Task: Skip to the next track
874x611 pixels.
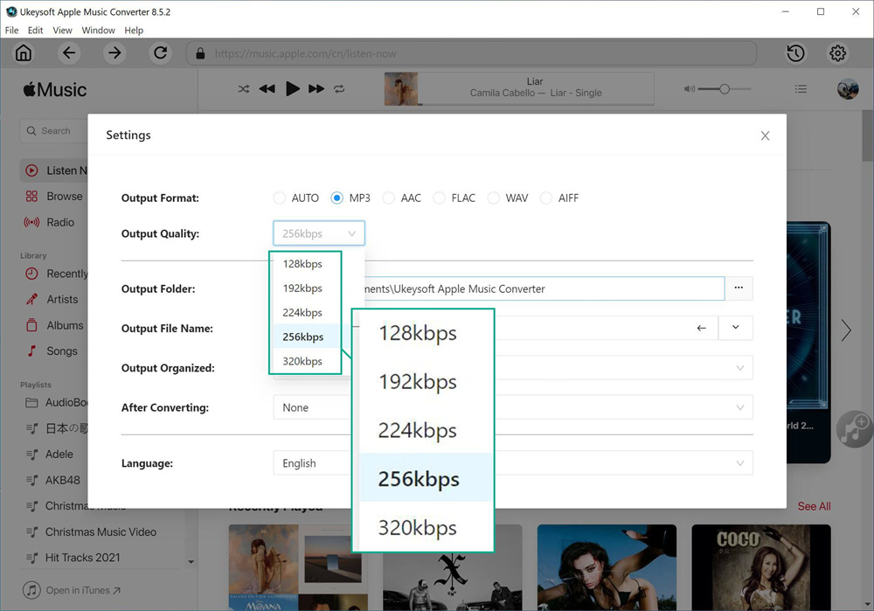Action: click(316, 89)
